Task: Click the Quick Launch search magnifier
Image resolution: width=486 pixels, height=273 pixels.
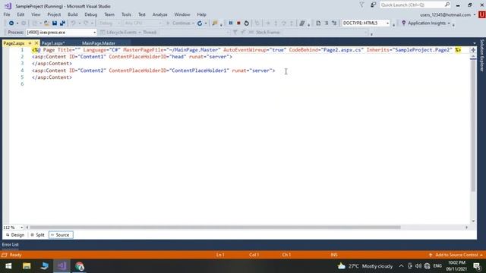Action: 447,5
